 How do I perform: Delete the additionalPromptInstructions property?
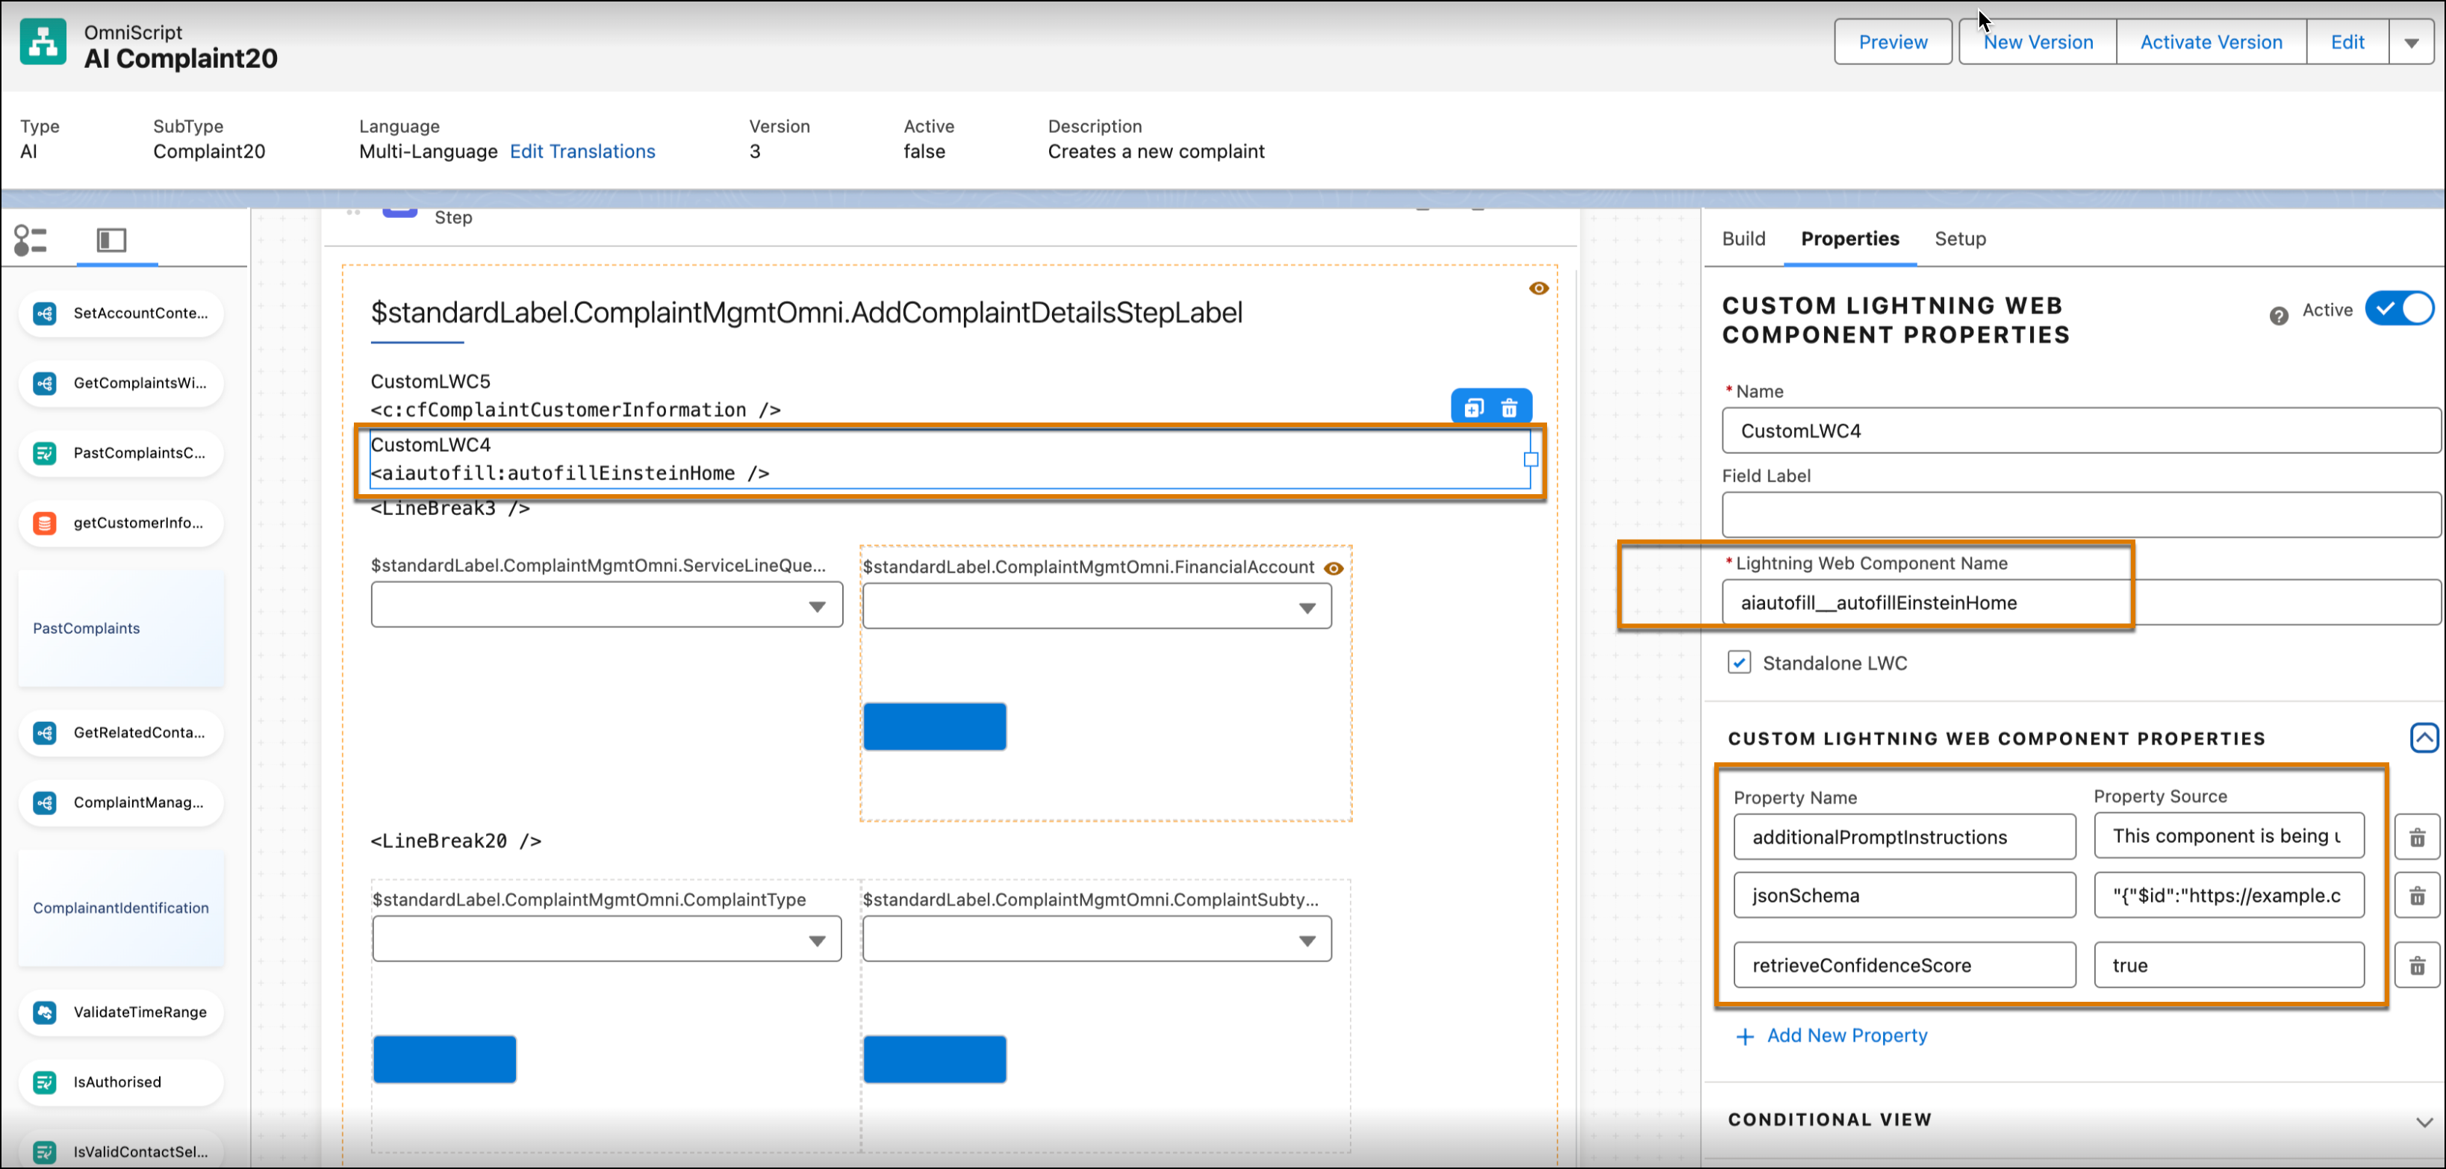[2418, 838]
